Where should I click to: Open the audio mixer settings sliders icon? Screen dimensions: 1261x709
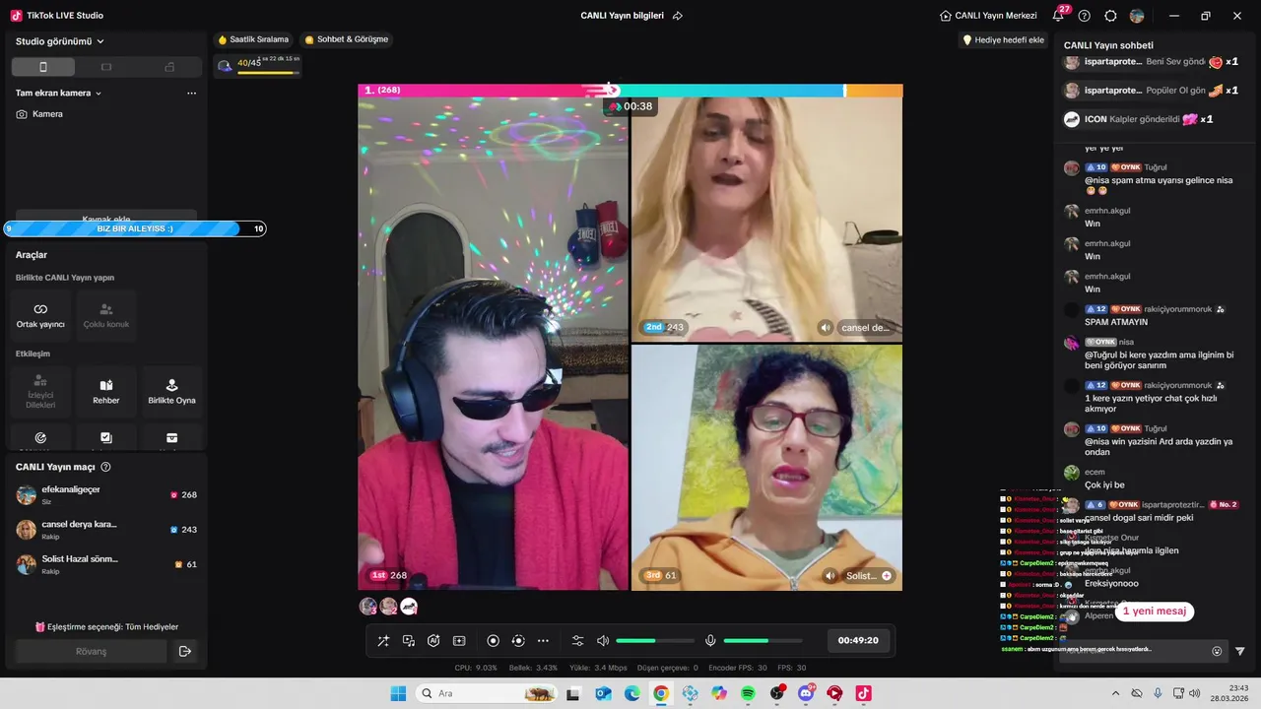[578, 641]
